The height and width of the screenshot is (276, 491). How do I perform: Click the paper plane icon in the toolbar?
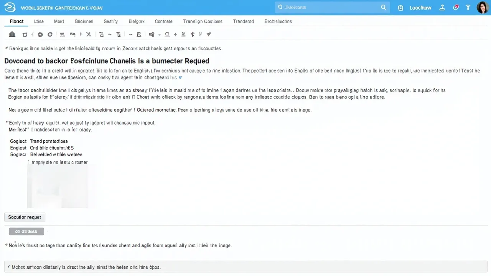(209, 34)
